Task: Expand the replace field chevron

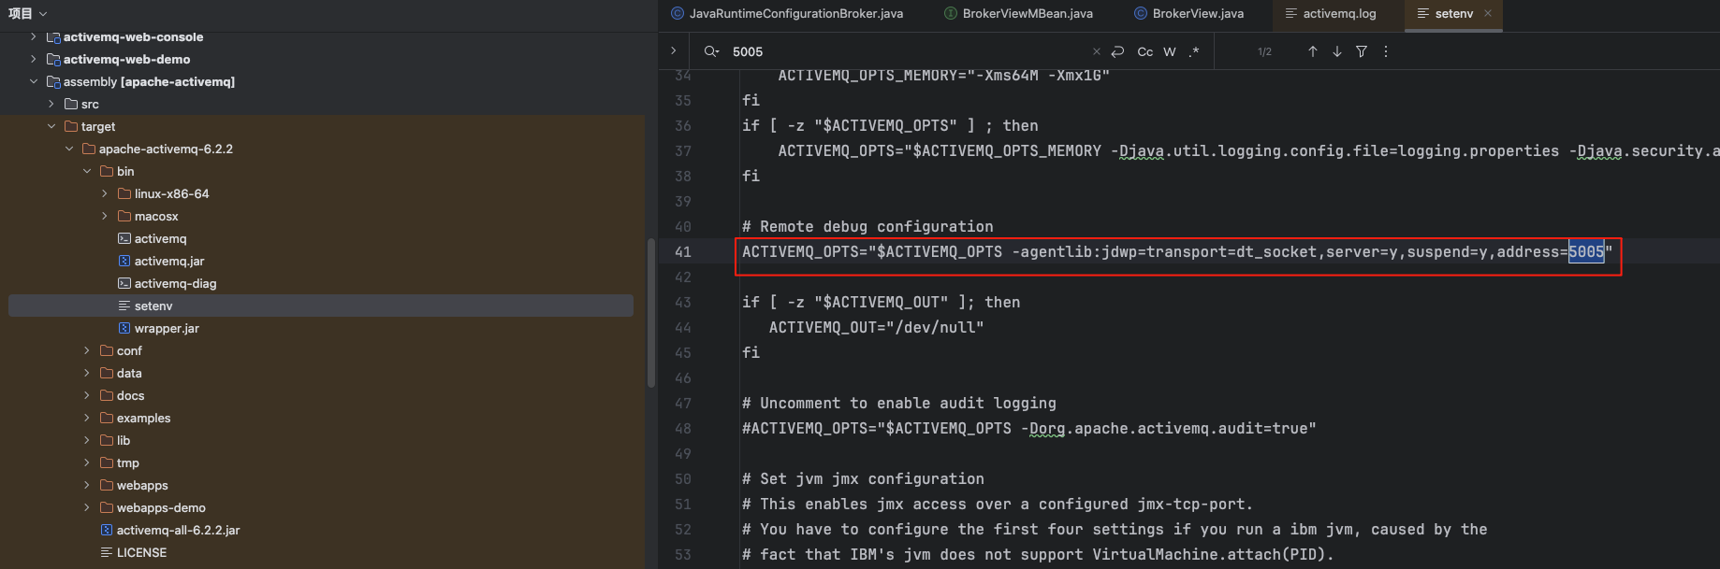Action: (x=673, y=50)
